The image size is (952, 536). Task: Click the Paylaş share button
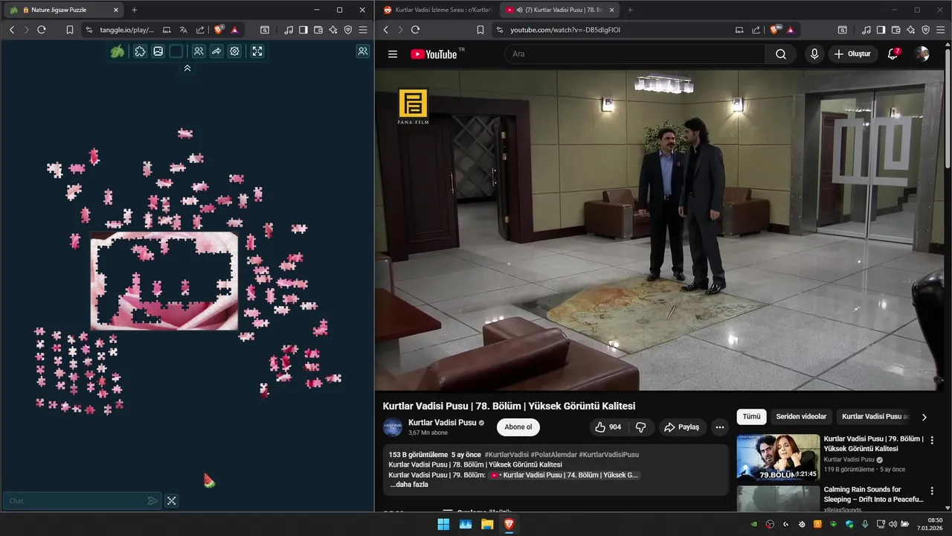pos(681,427)
